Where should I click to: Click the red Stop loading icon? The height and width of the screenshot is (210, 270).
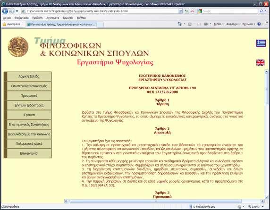click(192, 11)
